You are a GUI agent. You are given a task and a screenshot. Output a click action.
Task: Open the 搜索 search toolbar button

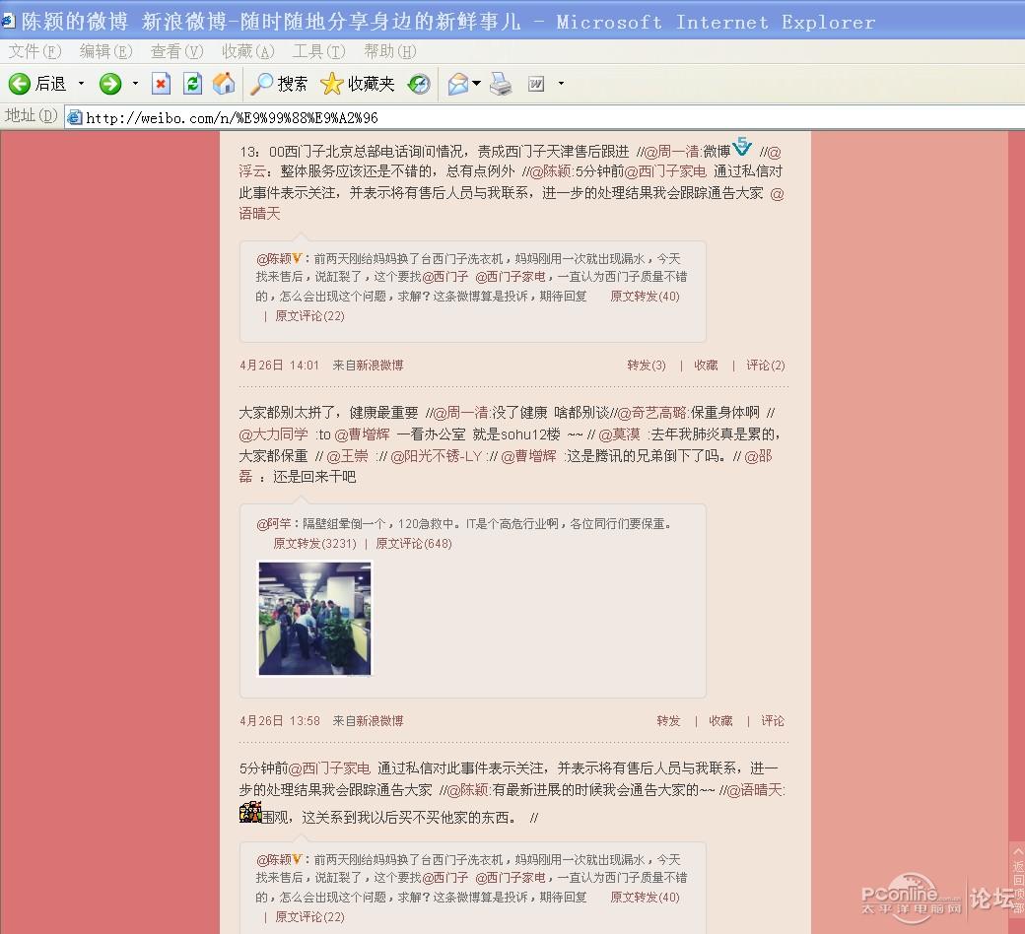click(279, 84)
